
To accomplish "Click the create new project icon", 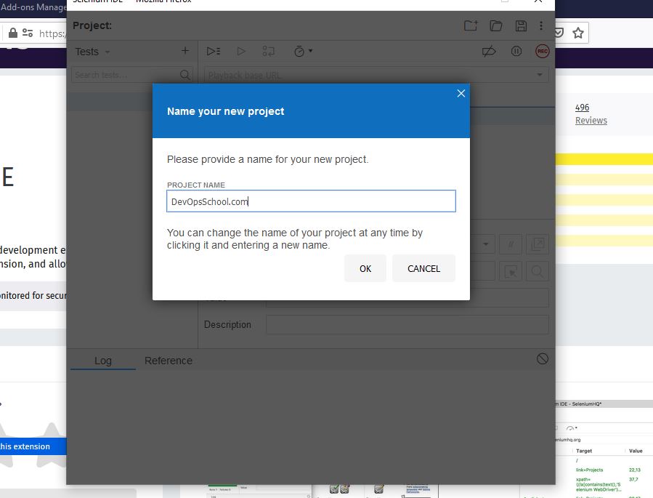I will (x=471, y=26).
